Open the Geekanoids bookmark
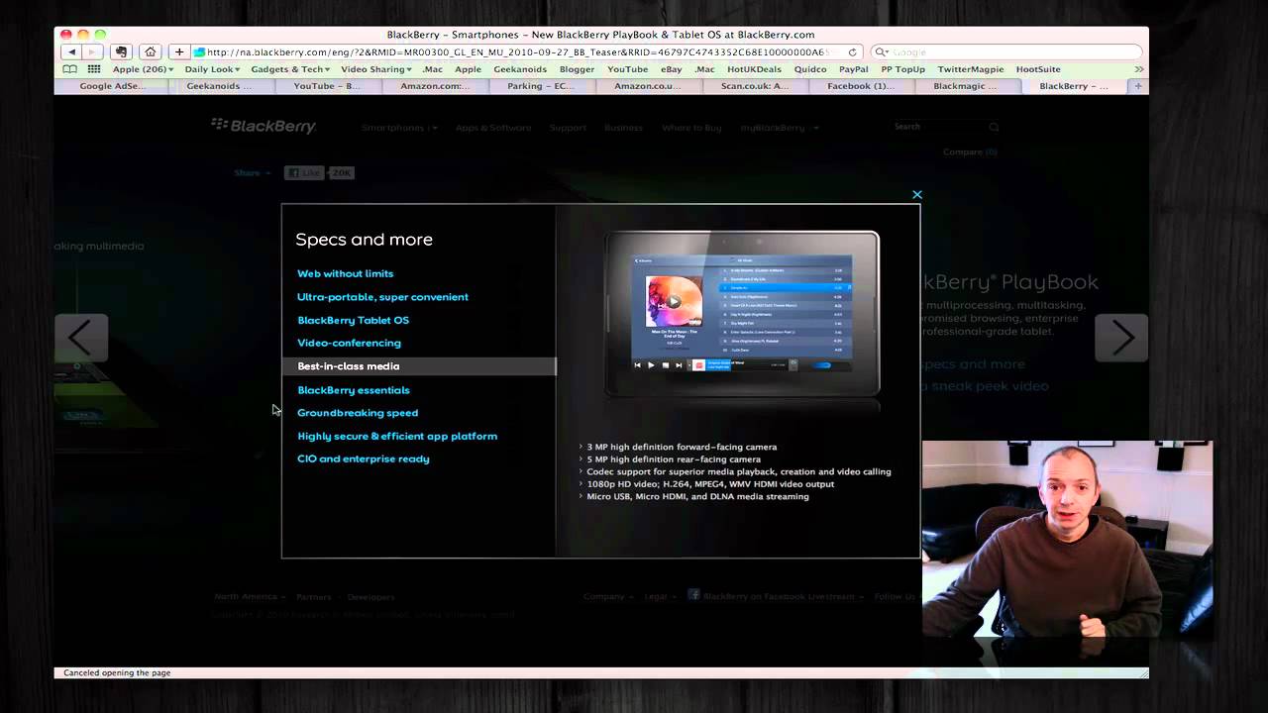 (520, 69)
